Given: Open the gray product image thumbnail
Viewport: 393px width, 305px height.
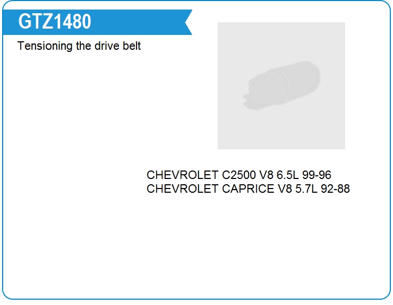Looking at the screenshot, I should (x=281, y=86).
